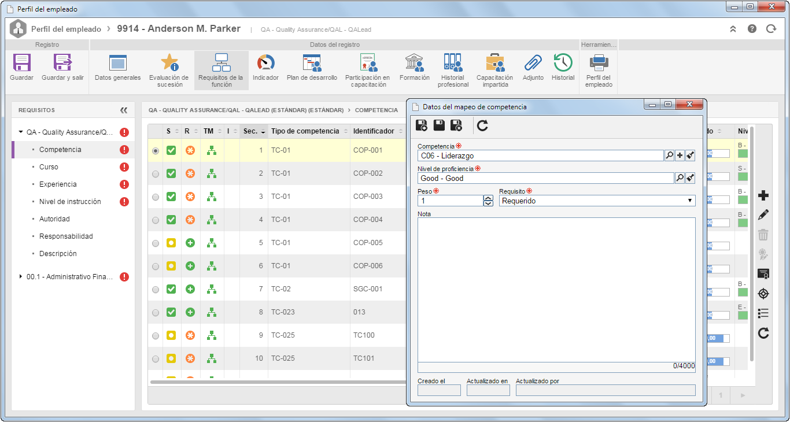Viewport: 790px width, 422px height.
Task: Select Autoridad tree item
Action: (x=54, y=219)
